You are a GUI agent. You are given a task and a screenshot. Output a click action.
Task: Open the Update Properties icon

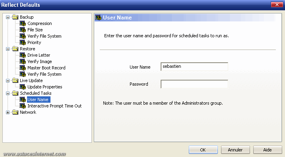pos(23,87)
